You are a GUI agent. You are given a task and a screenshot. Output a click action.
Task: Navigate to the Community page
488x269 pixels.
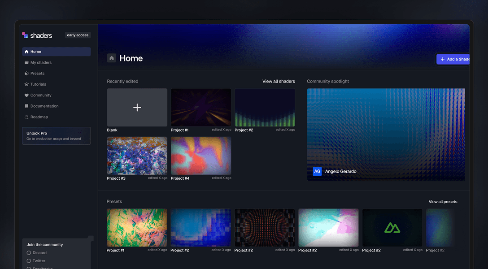[57, 95]
